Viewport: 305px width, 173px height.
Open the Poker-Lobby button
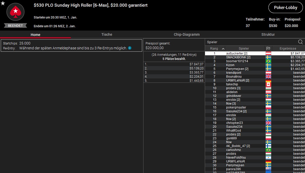[x=285, y=8]
